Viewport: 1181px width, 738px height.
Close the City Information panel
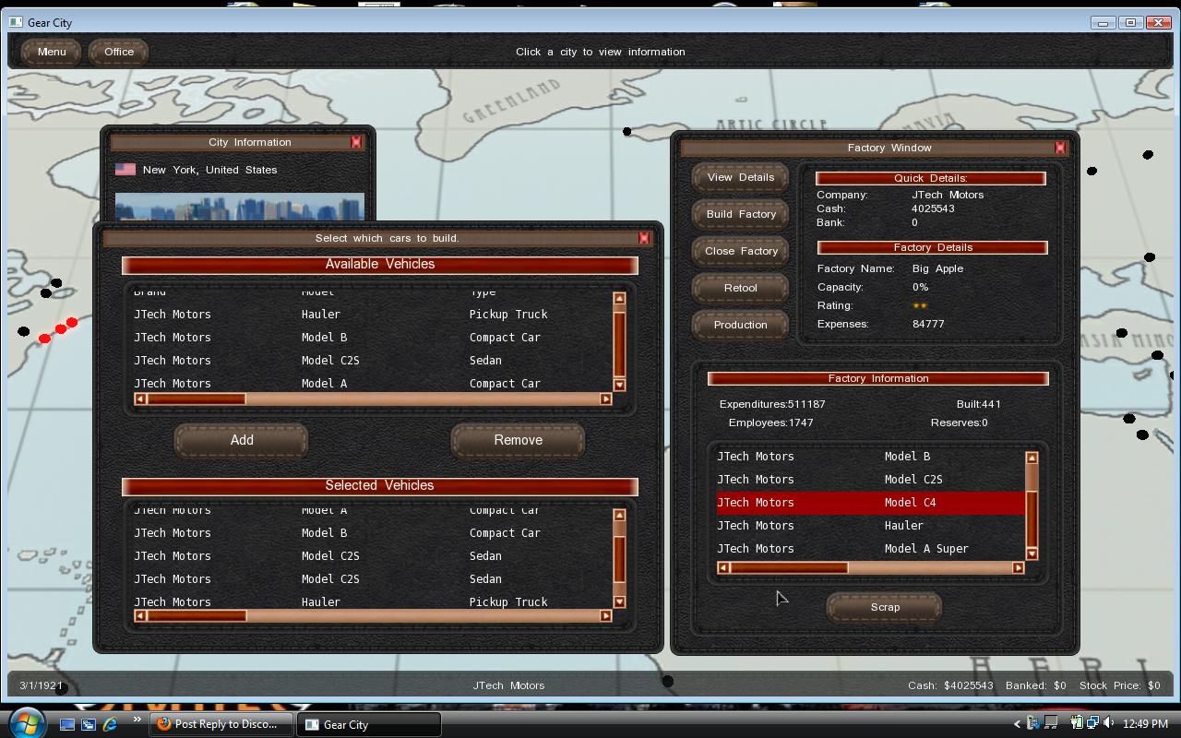click(356, 142)
